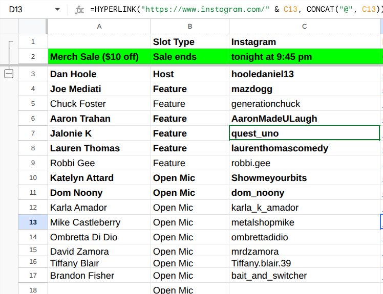Click the Open Mic cell in row 18
This screenshot has height=294, width=383.
189,289
